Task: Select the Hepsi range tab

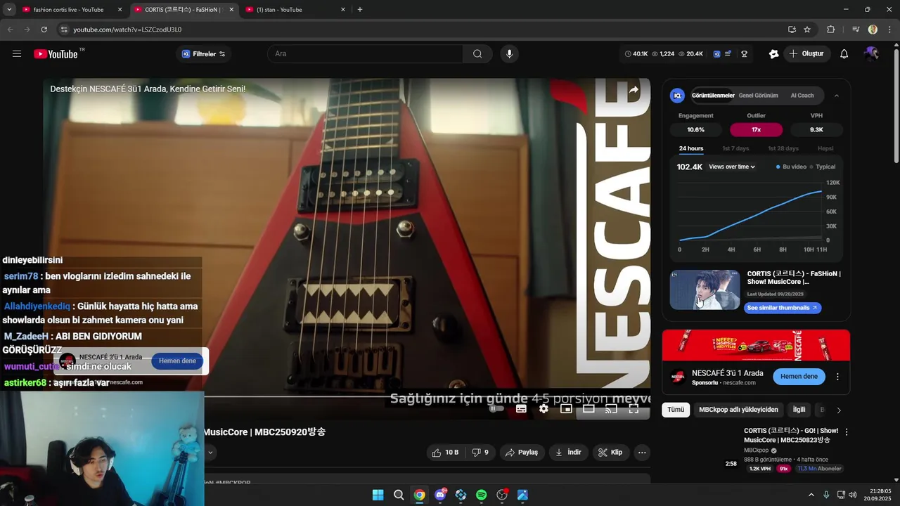Action: tap(825, 148)
